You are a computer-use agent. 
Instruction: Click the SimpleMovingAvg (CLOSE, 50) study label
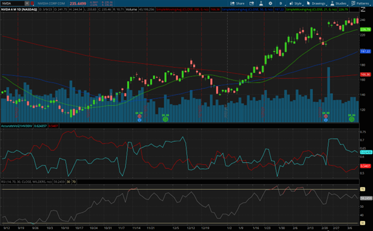(x=247, y=10)
